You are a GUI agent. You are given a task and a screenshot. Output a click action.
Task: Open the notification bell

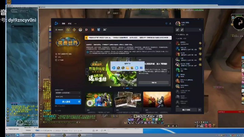coord(170,23)
